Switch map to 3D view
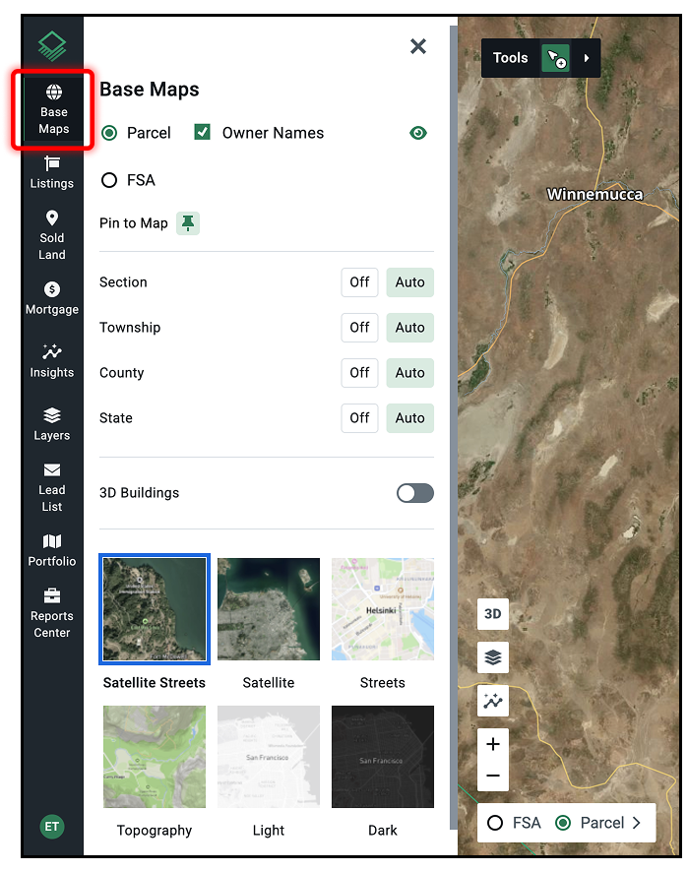The width and height of the screenshot is (688, 871). coord(492,614)
